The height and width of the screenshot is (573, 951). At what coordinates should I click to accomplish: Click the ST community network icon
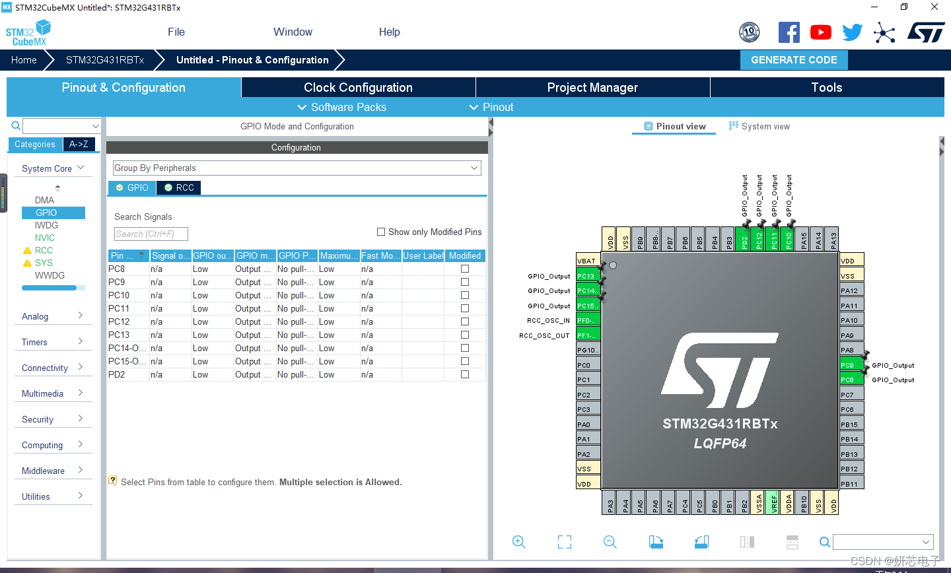pos(884,32)
